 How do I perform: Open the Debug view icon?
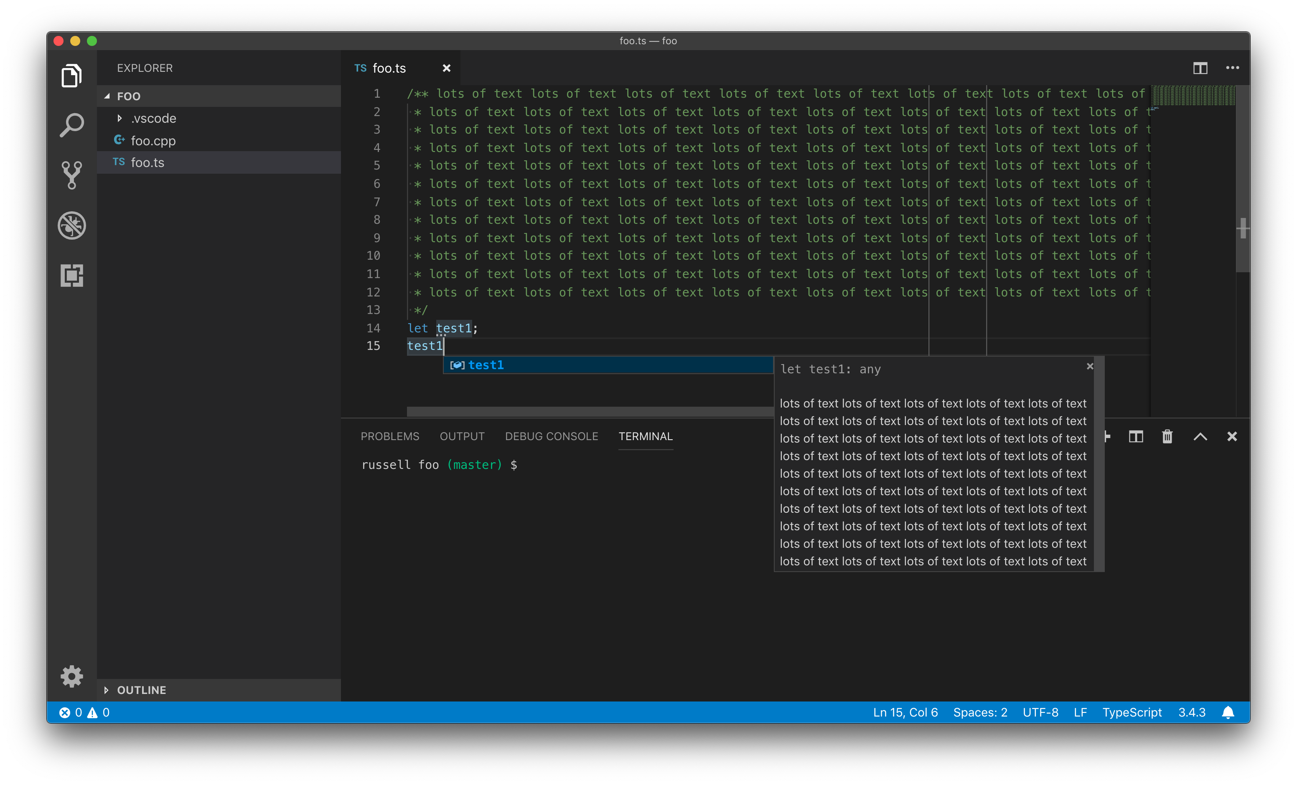point(71,225)
